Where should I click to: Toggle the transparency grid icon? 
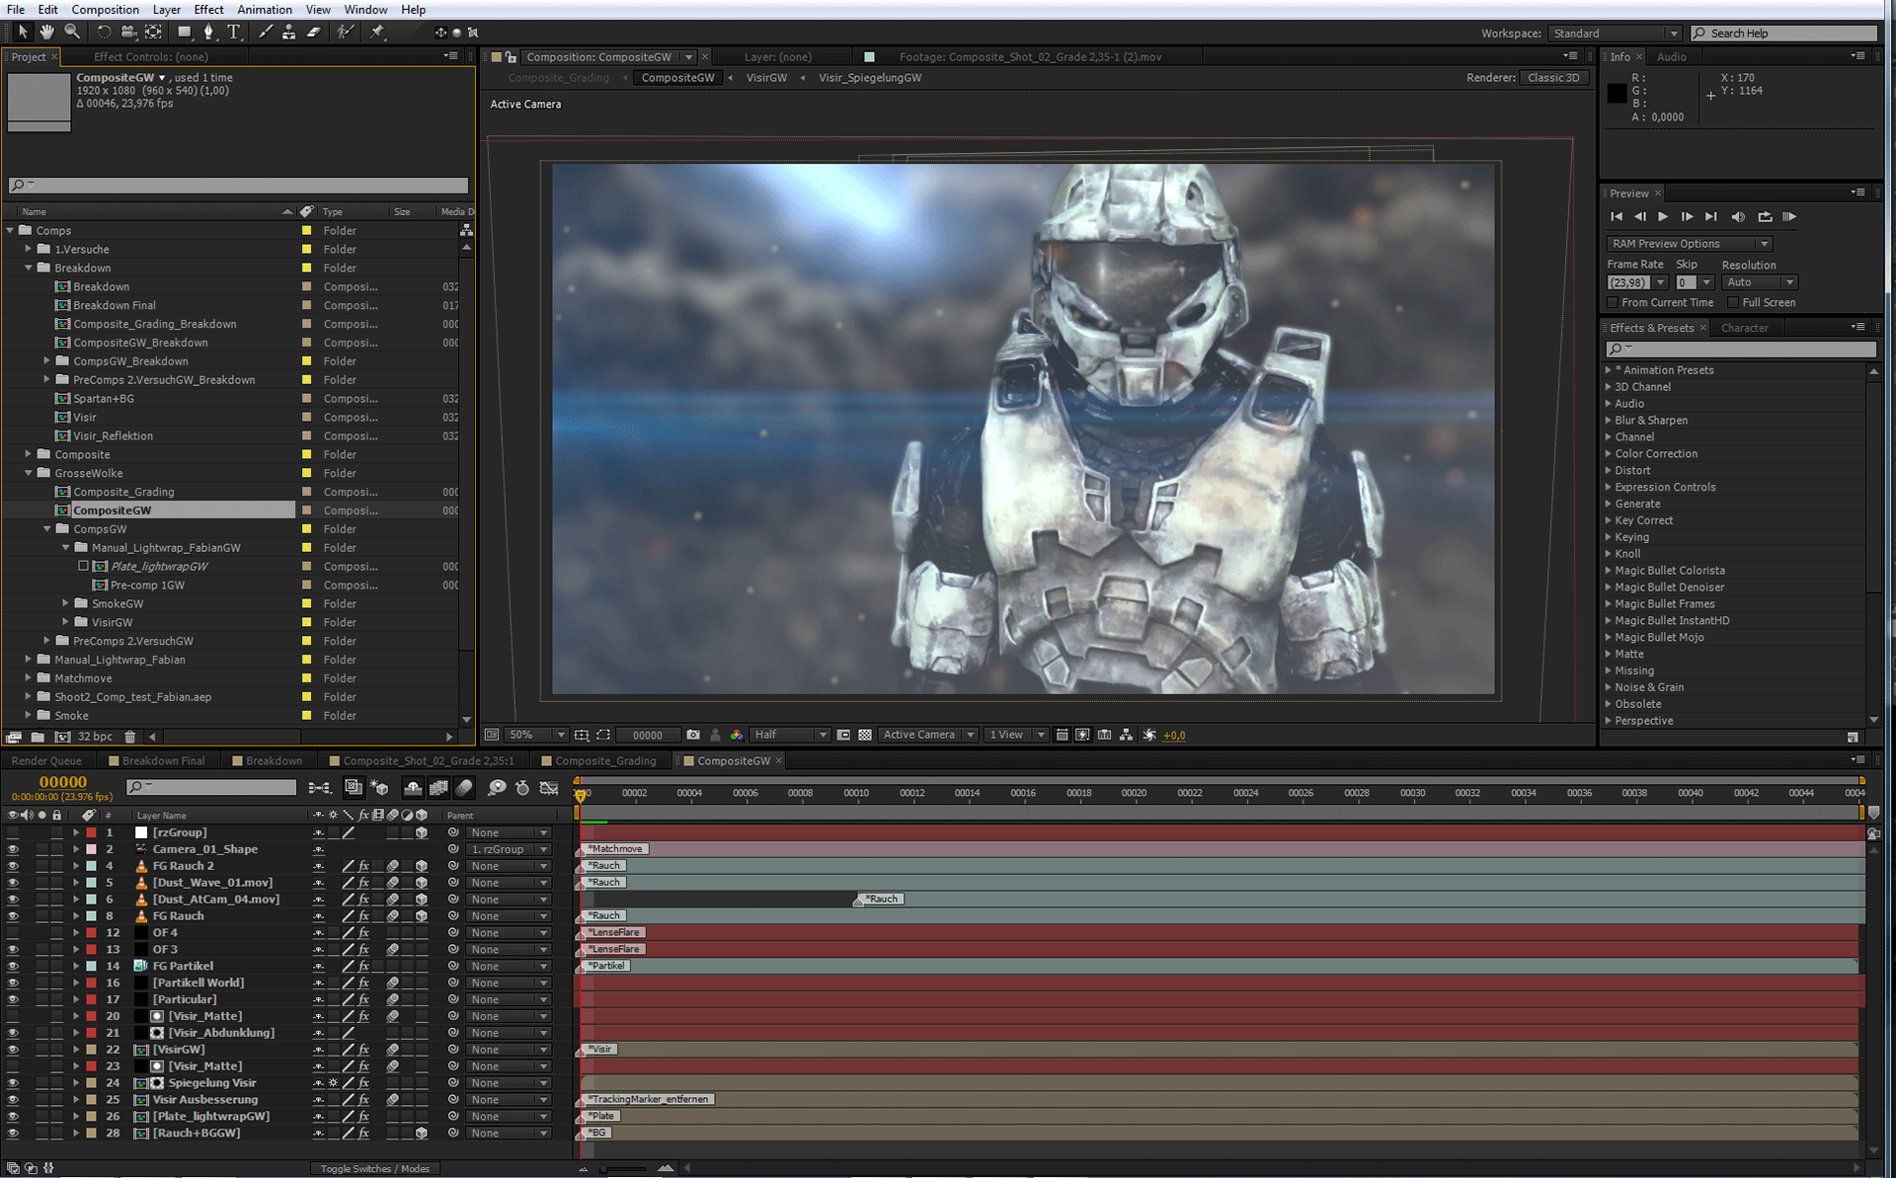coord(865,735)
